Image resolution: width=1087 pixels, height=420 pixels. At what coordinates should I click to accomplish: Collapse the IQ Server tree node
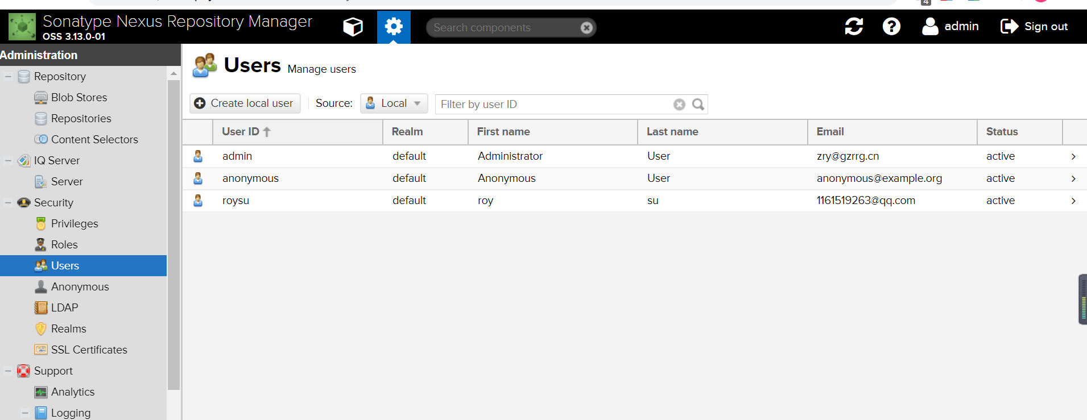[x=9, y=160]
